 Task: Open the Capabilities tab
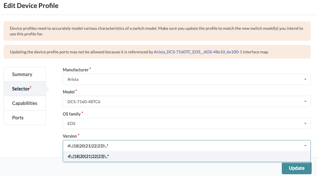click(24, 103)
